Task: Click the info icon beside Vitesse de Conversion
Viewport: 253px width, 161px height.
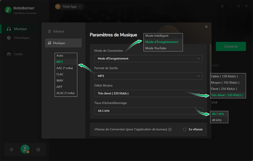Action: coord(170,129)
